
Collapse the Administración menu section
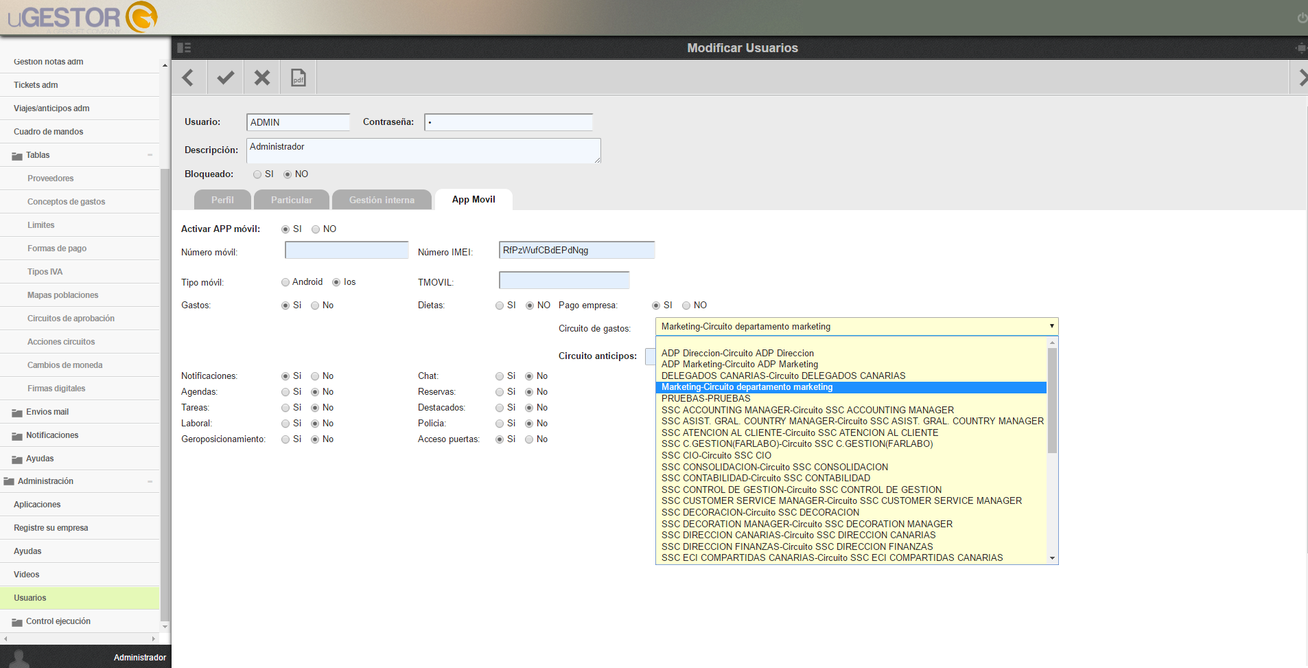pyautogui.click(x=150, y=481)
